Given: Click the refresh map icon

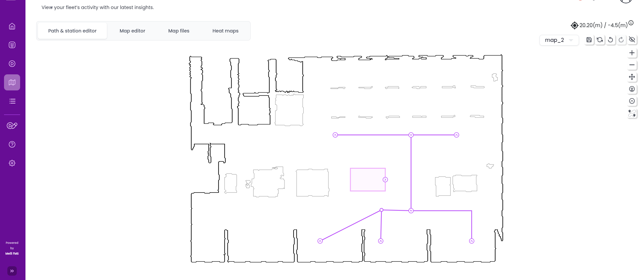Looking at the screenshot, I should [x=600, y=40].
